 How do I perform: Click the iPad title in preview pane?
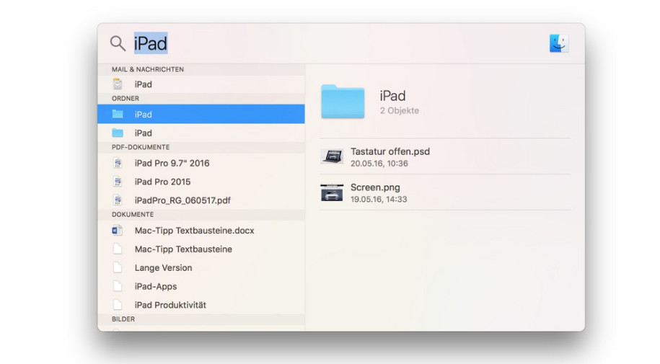[392, 96]
